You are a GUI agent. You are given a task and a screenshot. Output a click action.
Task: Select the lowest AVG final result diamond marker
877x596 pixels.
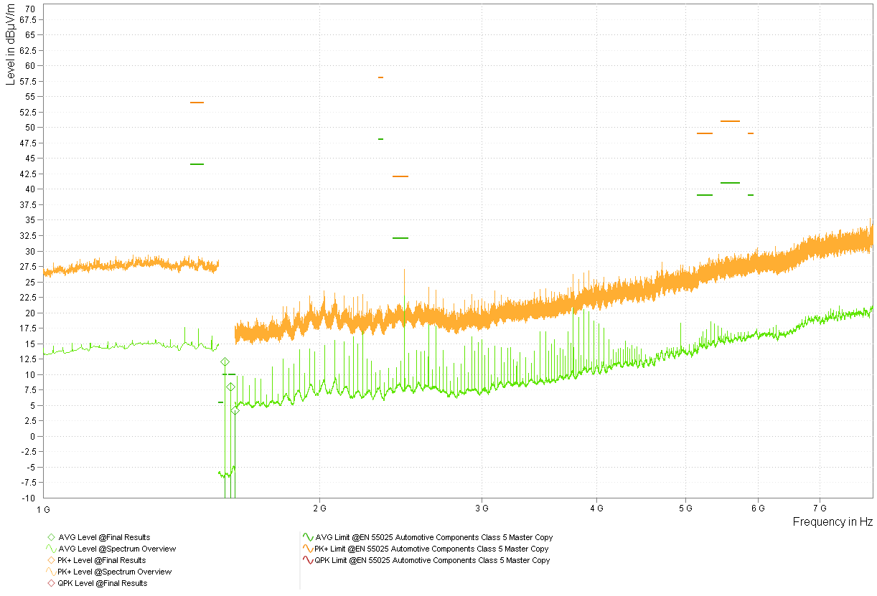[x=235, y=410]
